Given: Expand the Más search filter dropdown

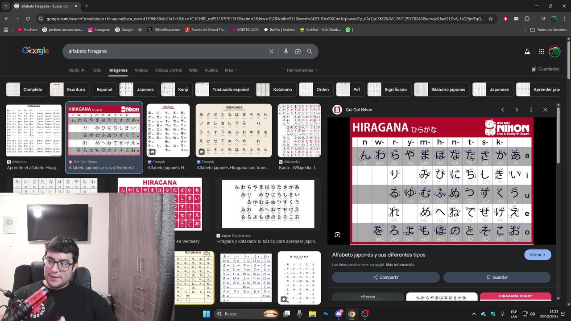Looking at the screenshot, I should pos(231,70).
